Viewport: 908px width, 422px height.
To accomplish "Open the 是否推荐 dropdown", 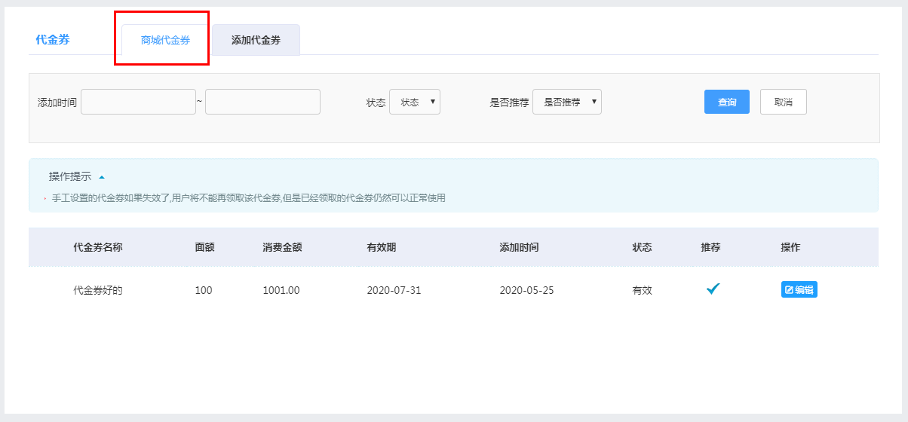I will coord(567,102).
